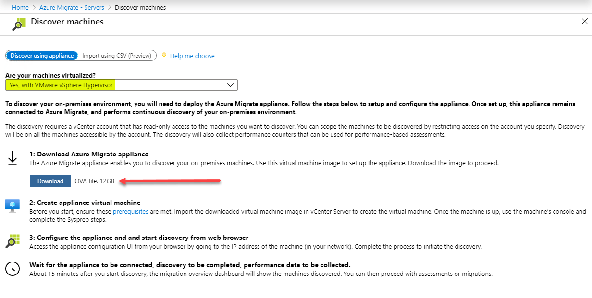This screenshot has height=298, width=592.
Task: Open the prerequisites link in step 2
Action: pos(131,211)
